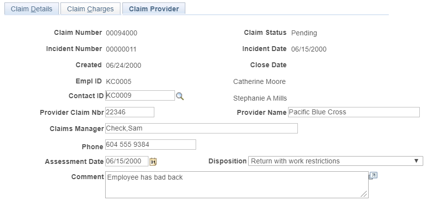Open the Contact ID lookup magnifier
This screenshot has width=436, height=212.
pyautogui.click(x=180, y=96)
